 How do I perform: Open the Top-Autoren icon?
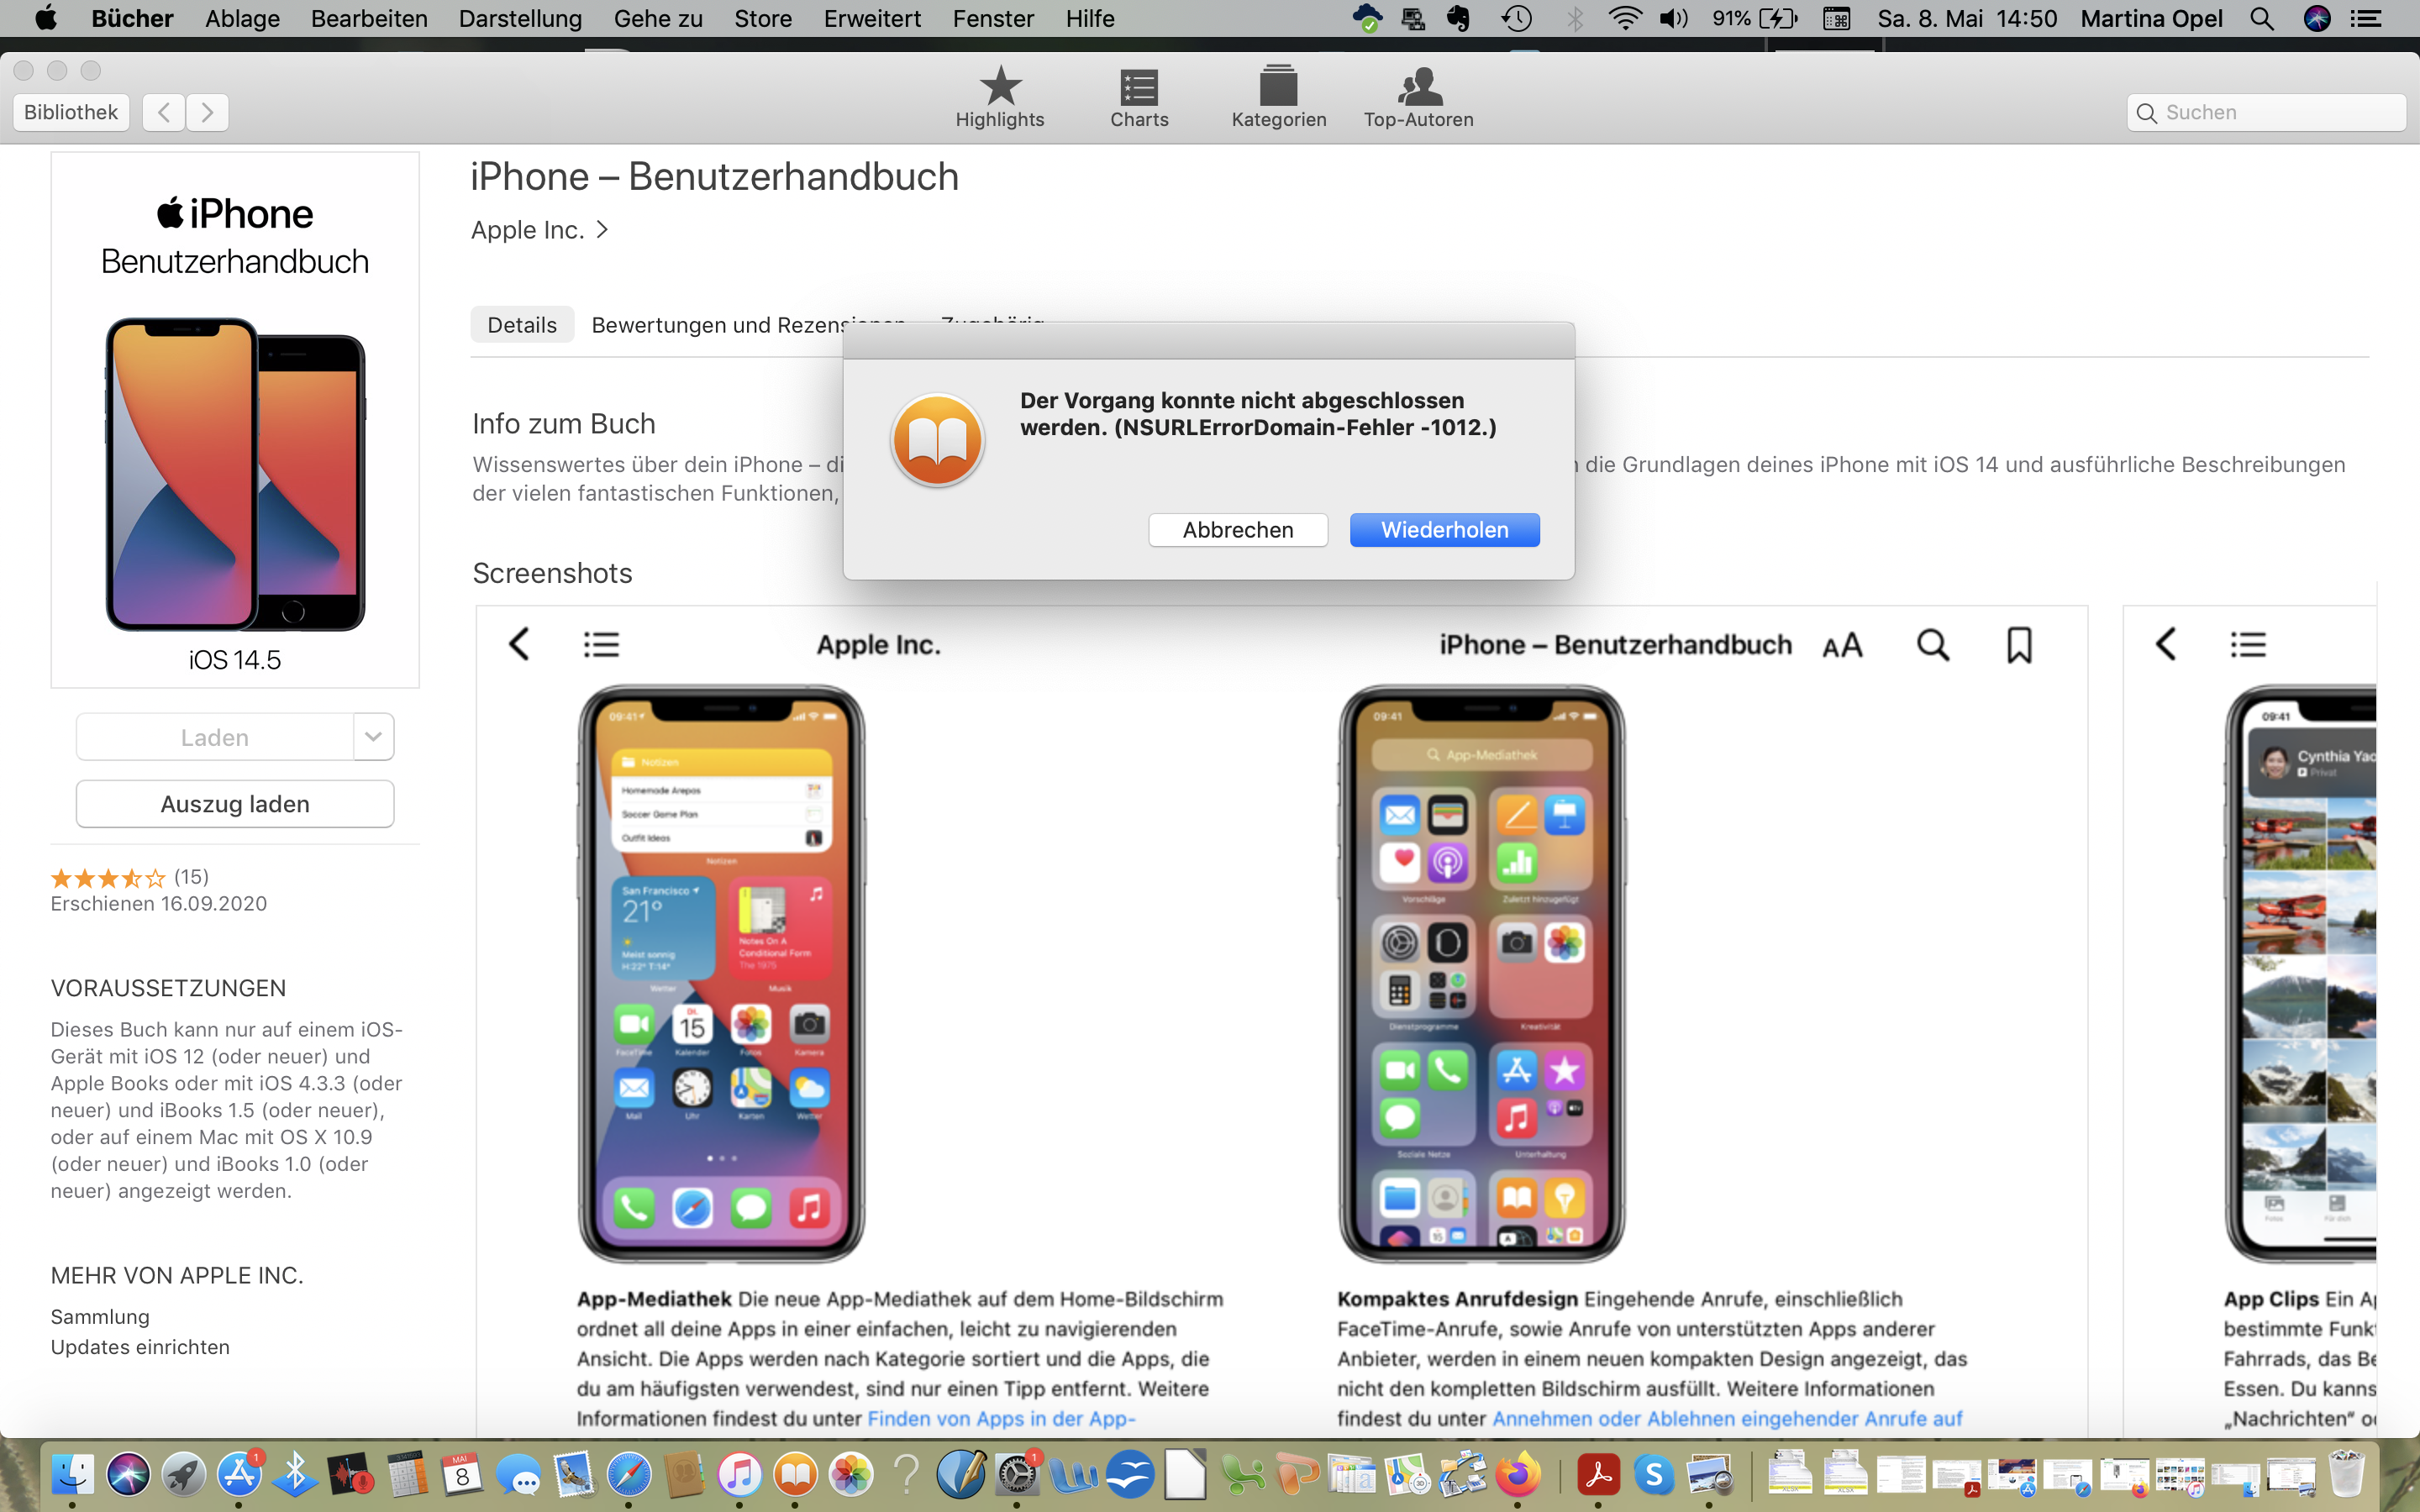[1418, 88]
